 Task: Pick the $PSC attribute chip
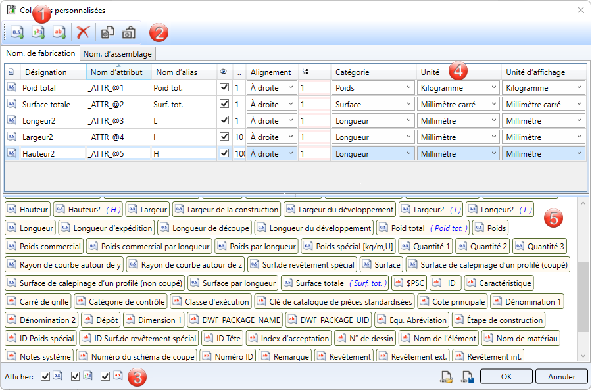tap(409, 283)
